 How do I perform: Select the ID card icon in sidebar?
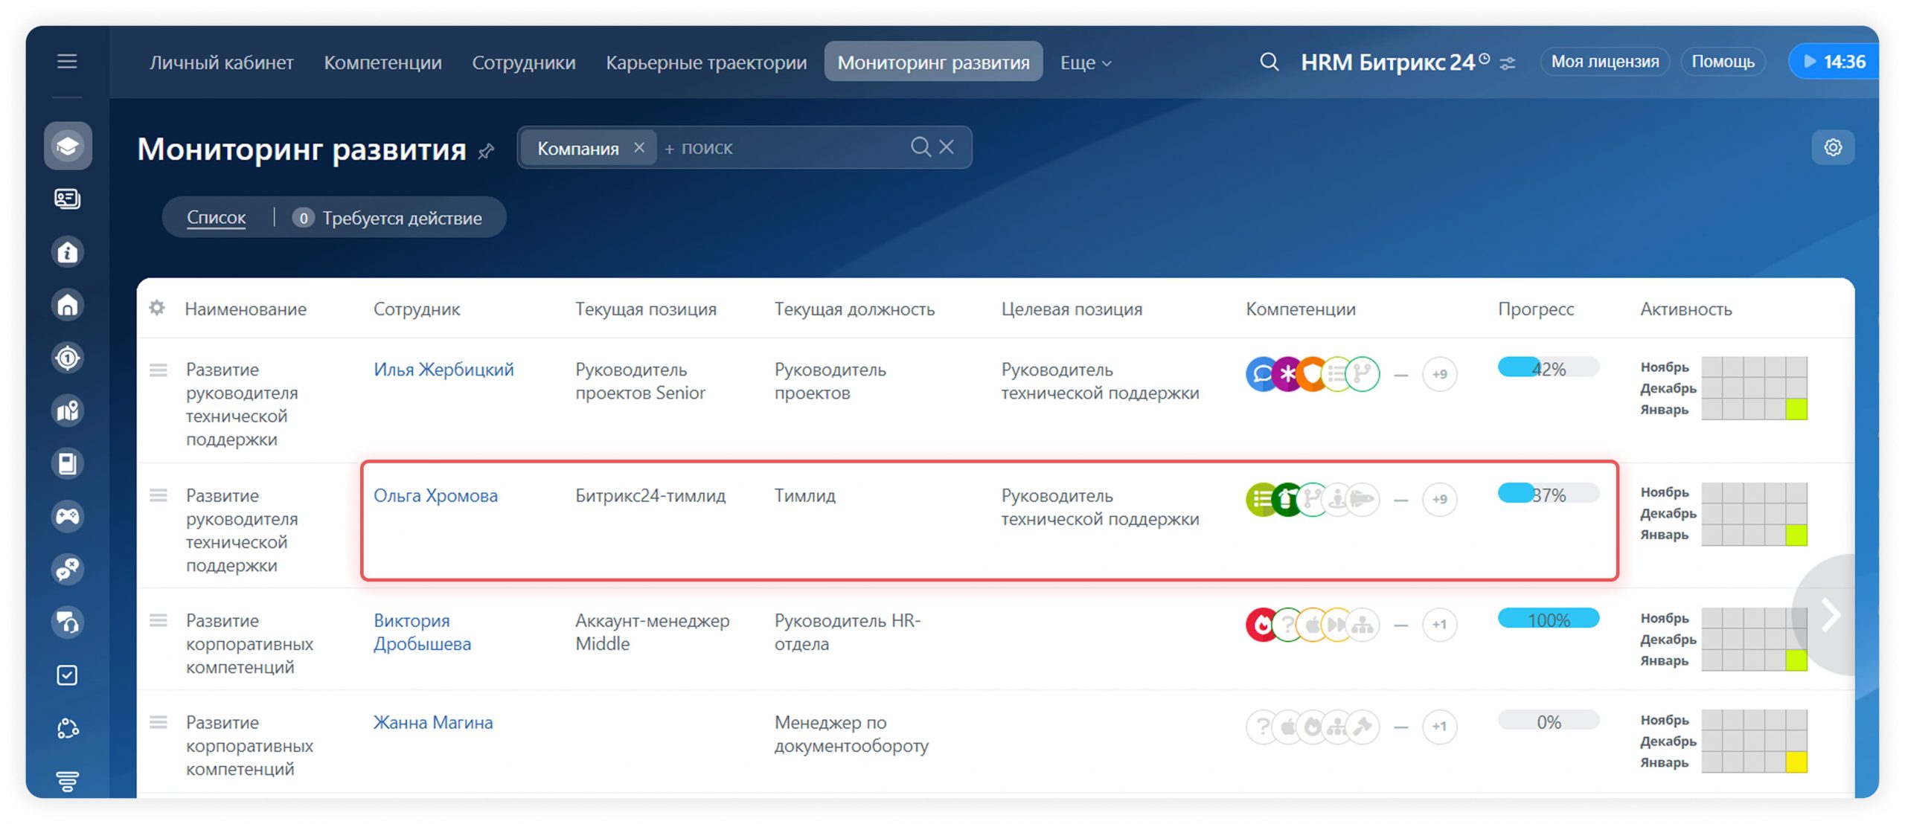68,199
